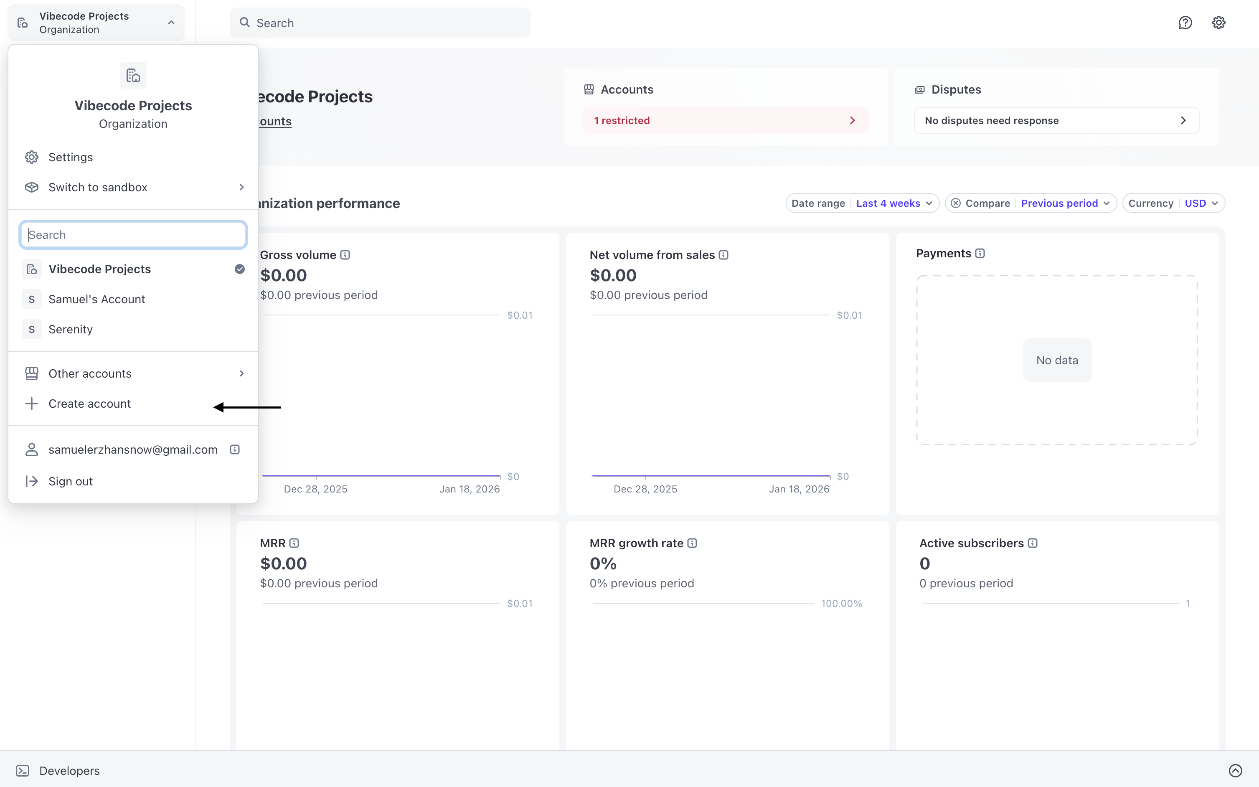The image size is (1259, 787).
Task: Click the Active subscribers info icon
Action: (1033, 543)
